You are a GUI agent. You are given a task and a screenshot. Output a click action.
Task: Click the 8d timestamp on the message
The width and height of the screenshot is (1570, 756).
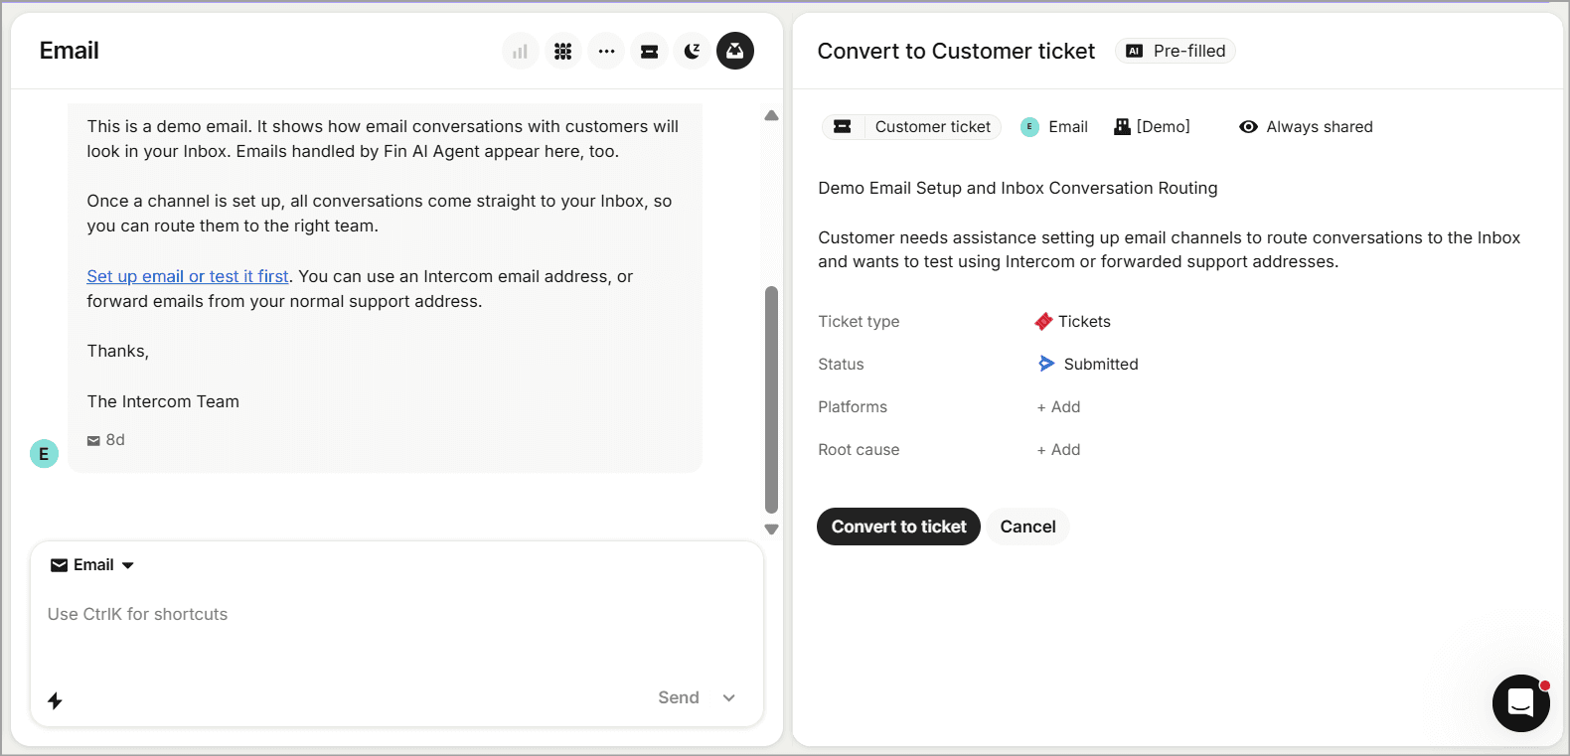pyautogui.click(x=115, y=440)
